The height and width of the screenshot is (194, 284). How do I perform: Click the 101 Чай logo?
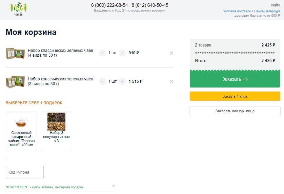(17, 10)
